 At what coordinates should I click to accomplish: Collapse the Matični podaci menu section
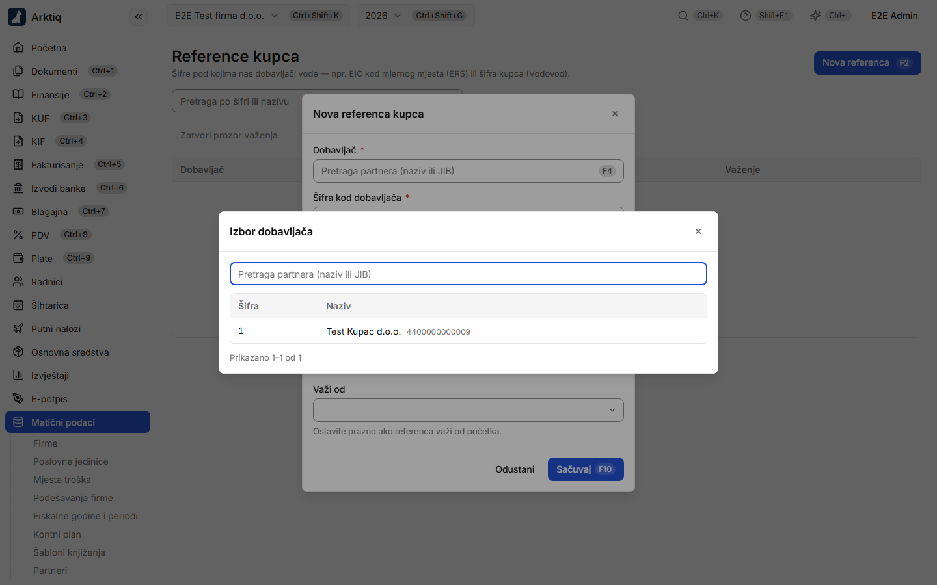77,422
